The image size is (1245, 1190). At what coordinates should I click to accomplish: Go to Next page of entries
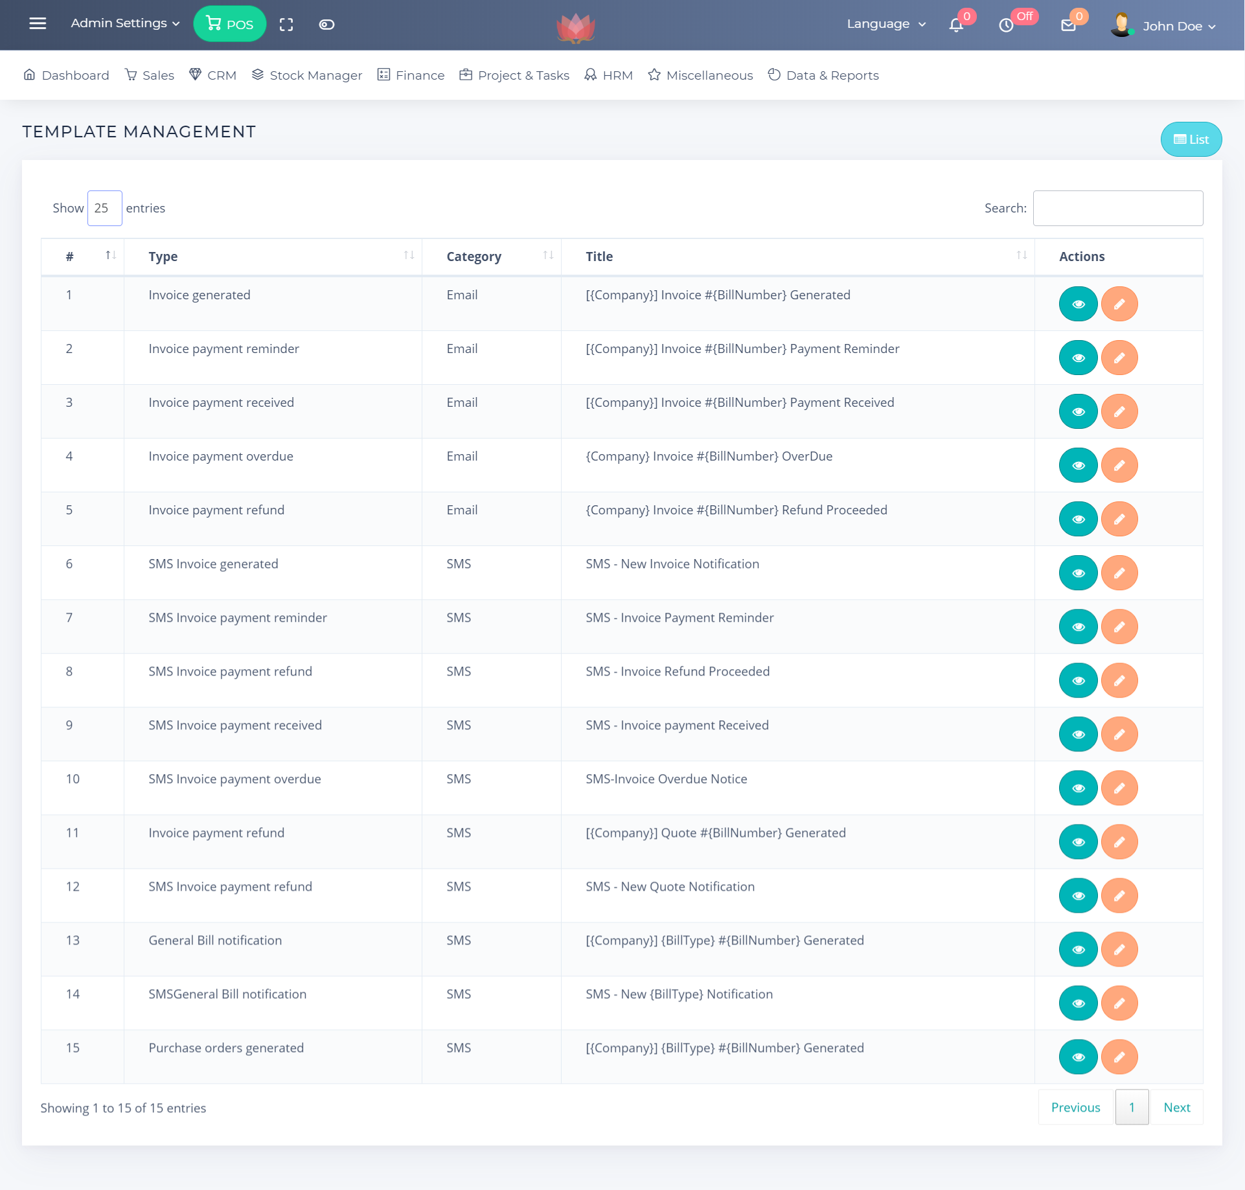[1176, 1107]
